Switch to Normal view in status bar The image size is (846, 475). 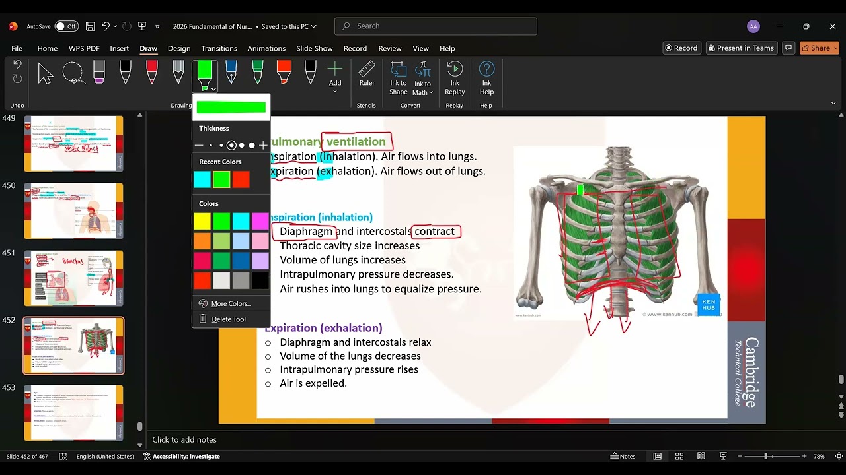click(658, 456)
